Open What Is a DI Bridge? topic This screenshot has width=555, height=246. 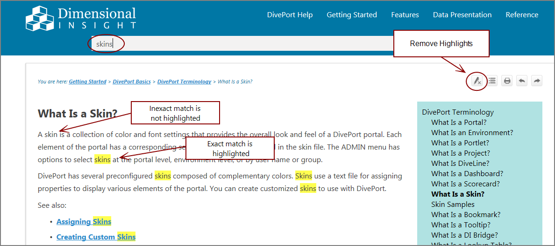pyautogui.click(x=464, y=235)
